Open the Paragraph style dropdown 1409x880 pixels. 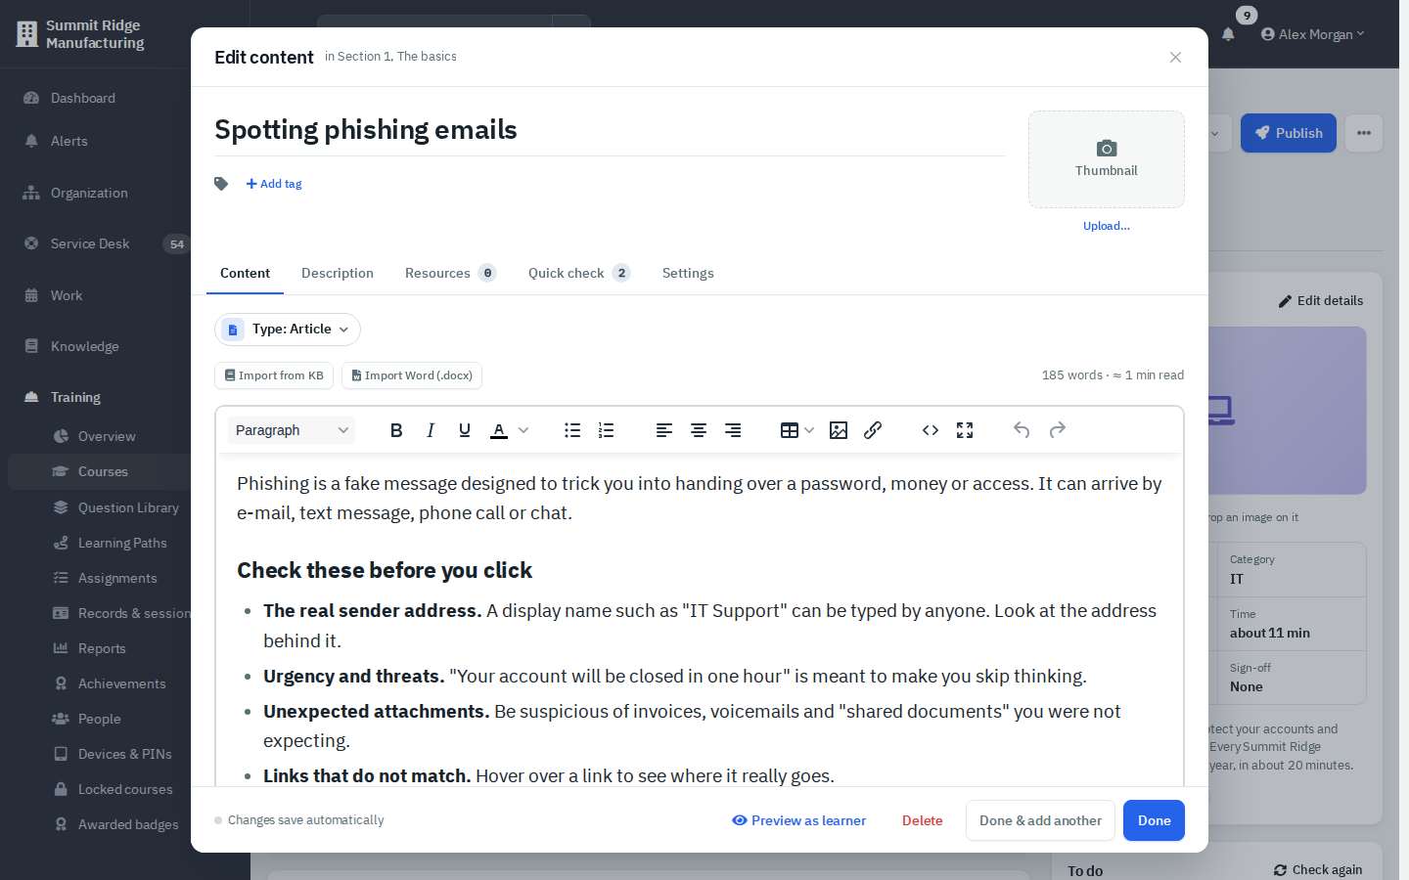[x=292, y=430]
